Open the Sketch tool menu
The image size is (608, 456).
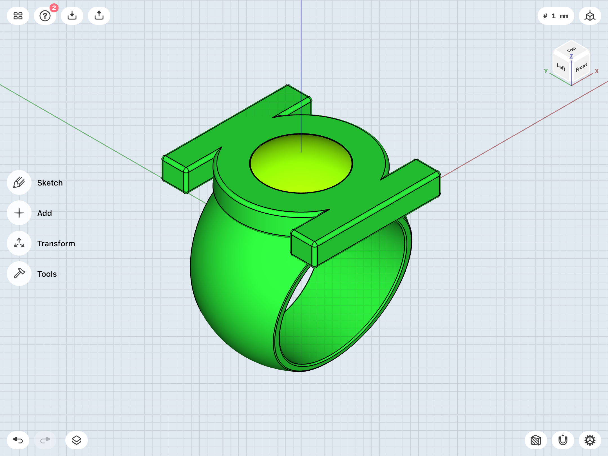19,182
